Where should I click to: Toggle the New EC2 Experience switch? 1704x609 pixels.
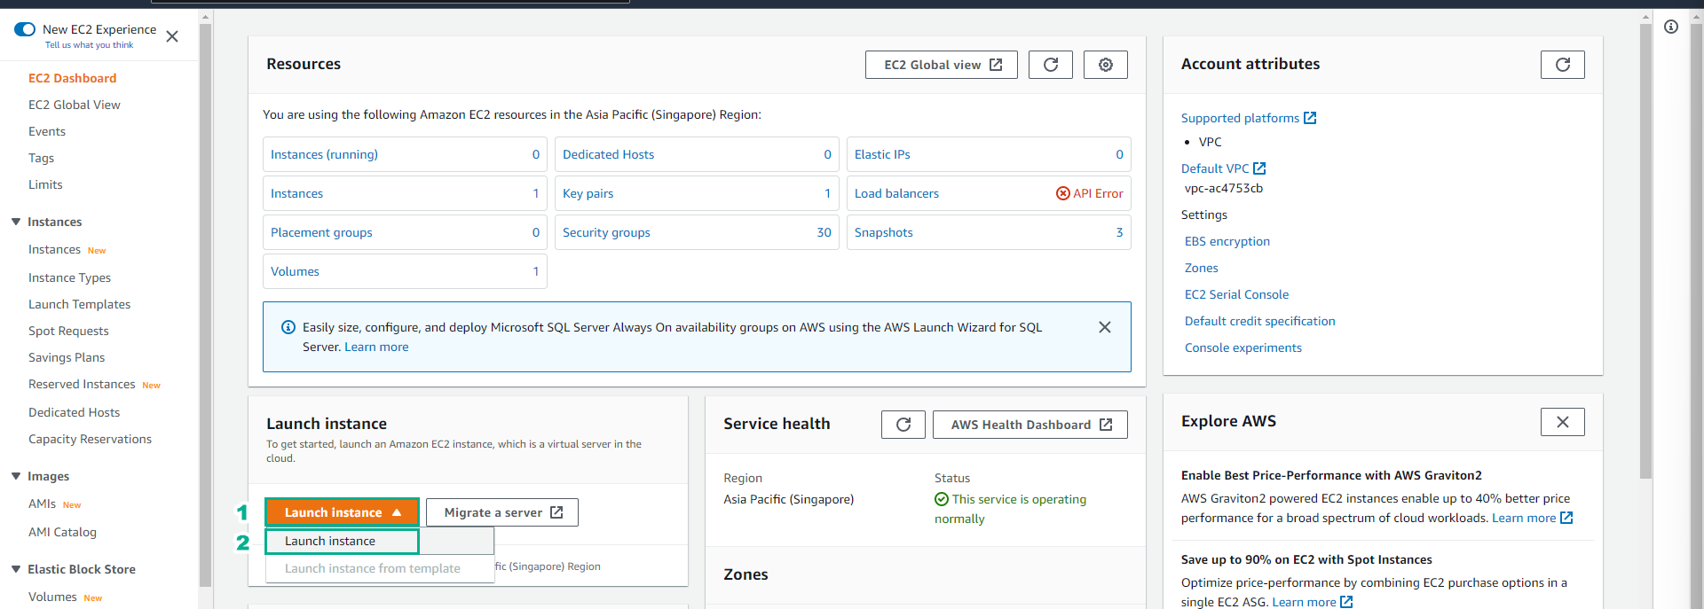click(25, 29)
